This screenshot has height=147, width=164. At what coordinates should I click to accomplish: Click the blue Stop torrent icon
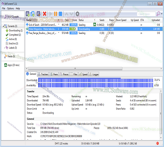[60, 14]
